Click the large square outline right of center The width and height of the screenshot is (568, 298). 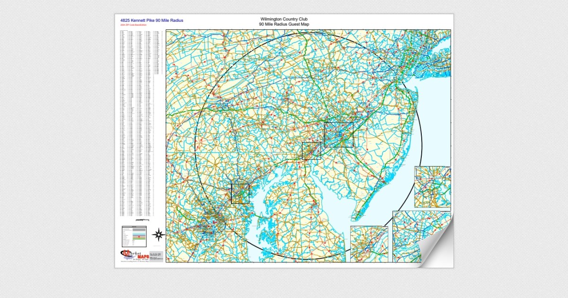[338, 135]
